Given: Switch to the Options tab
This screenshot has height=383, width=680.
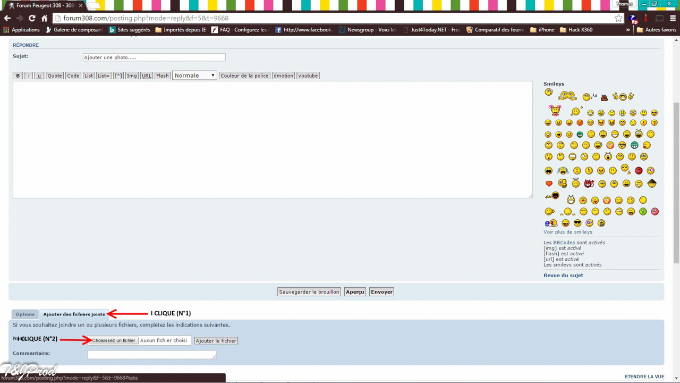Looking at the screenshot, I should point(25,314).
